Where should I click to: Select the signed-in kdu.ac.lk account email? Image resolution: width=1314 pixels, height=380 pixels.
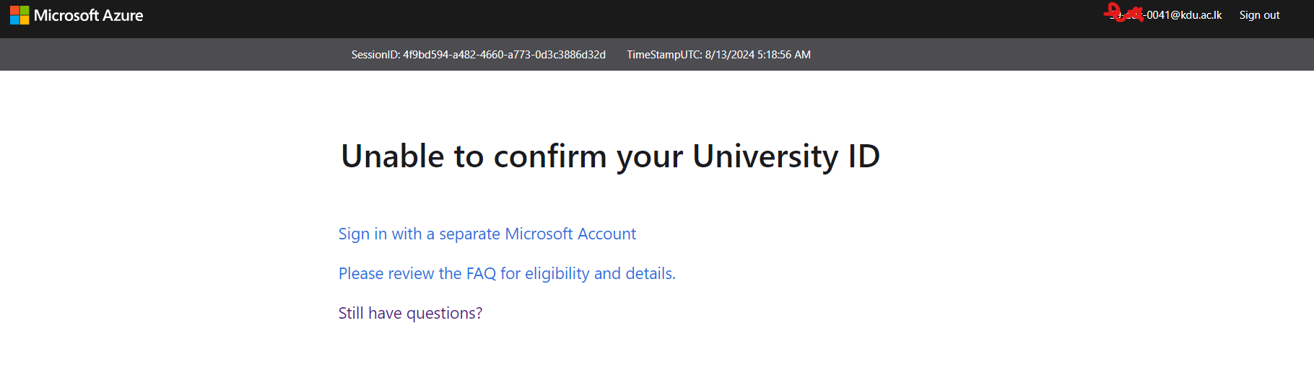pos(1166,15)
